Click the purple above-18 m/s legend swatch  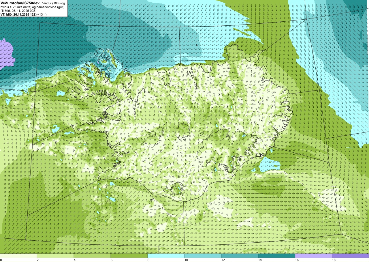click(351, 256)
